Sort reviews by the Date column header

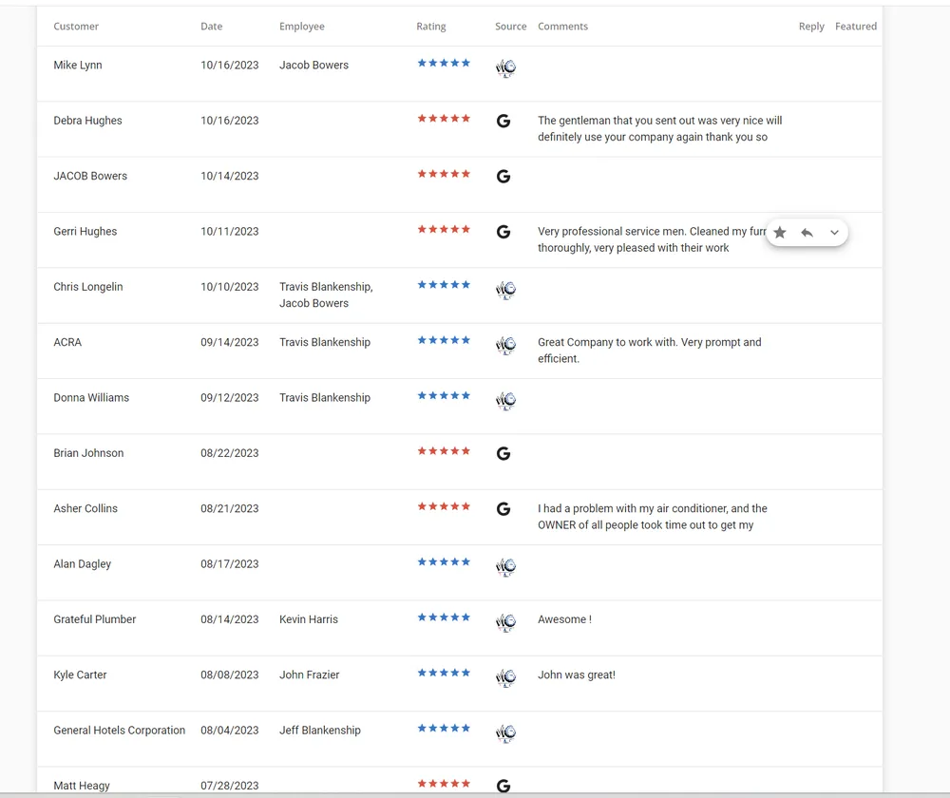coord(211,27)
